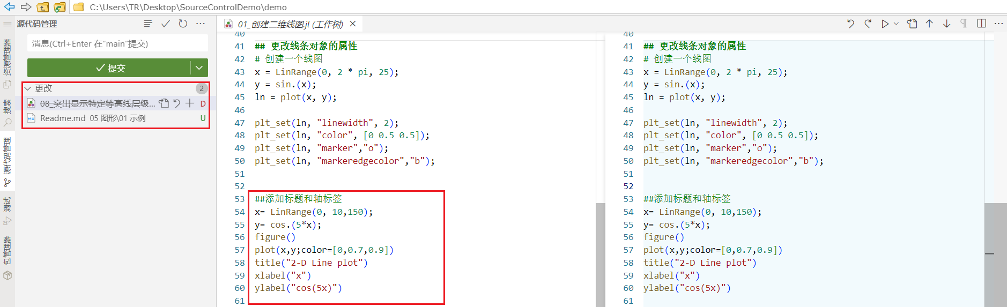1007x307 pixels.
Task: Open the source control view list icon
Action: 148,24
